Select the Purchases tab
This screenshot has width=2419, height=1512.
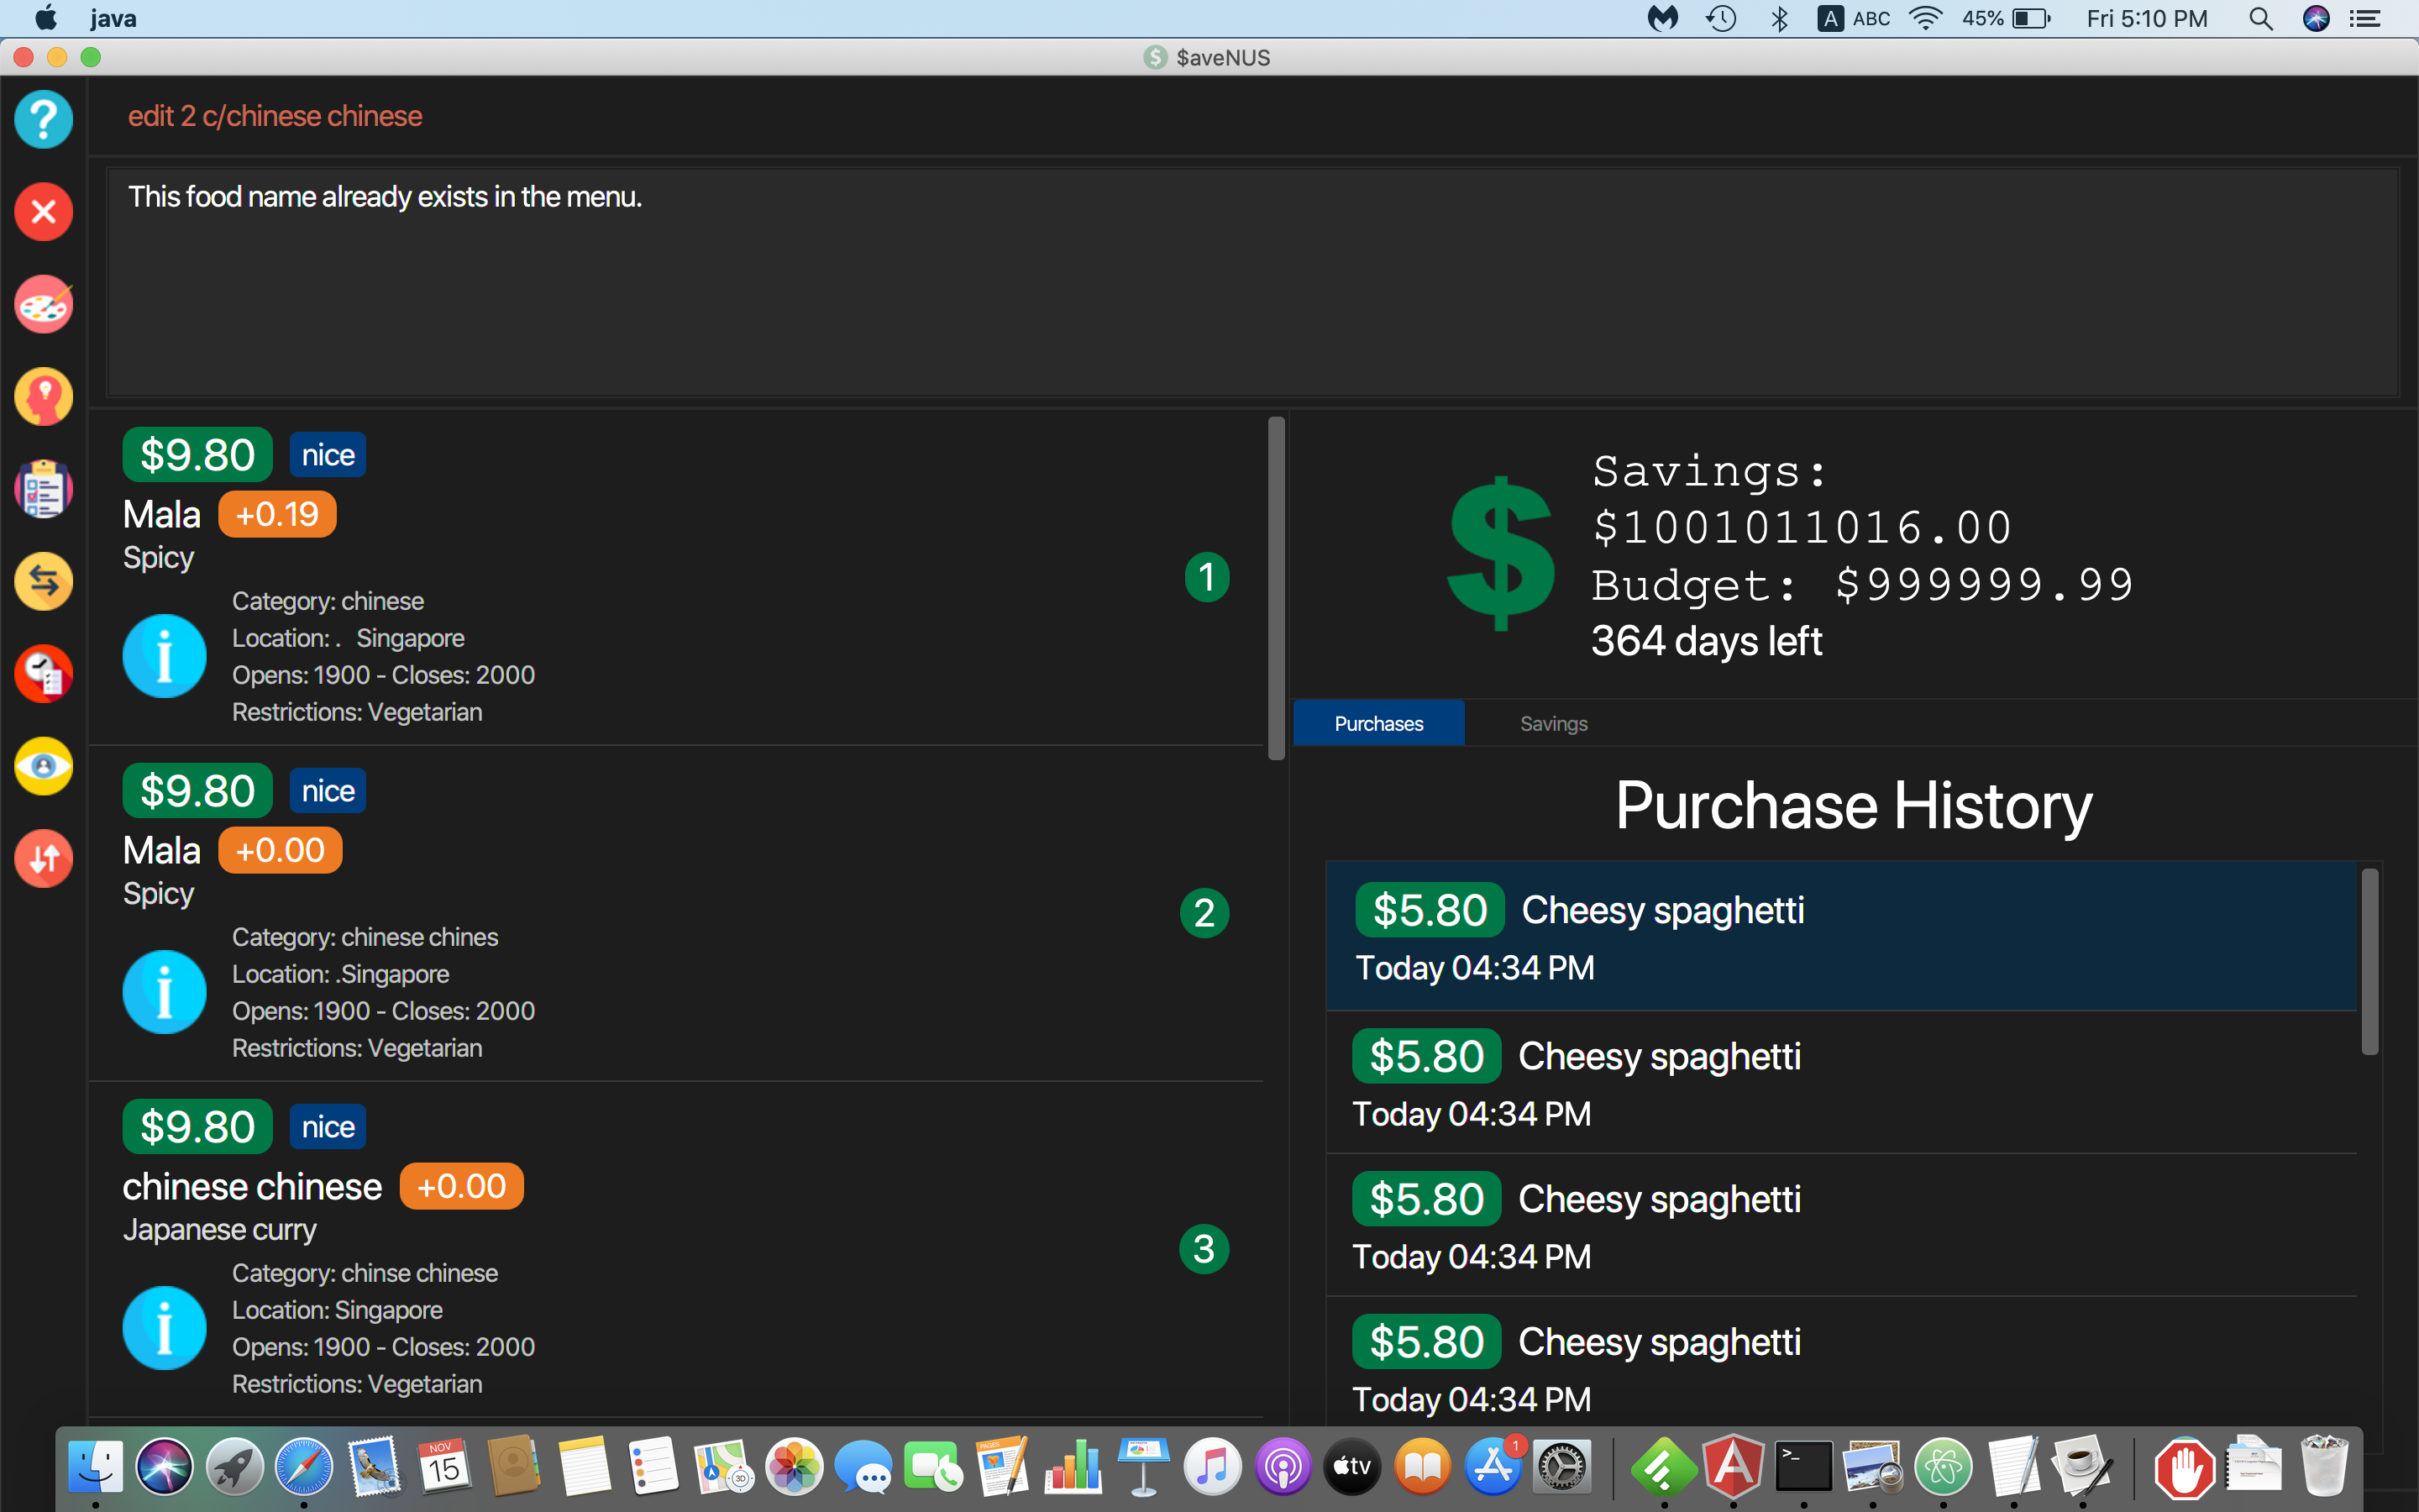point(1377,723)
